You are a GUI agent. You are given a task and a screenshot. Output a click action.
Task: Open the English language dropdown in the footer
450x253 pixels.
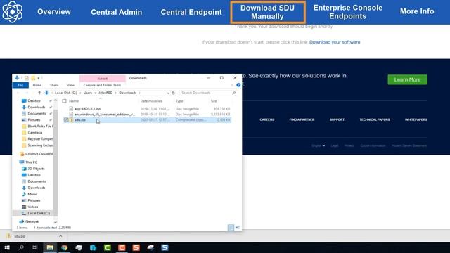point(319,145)
